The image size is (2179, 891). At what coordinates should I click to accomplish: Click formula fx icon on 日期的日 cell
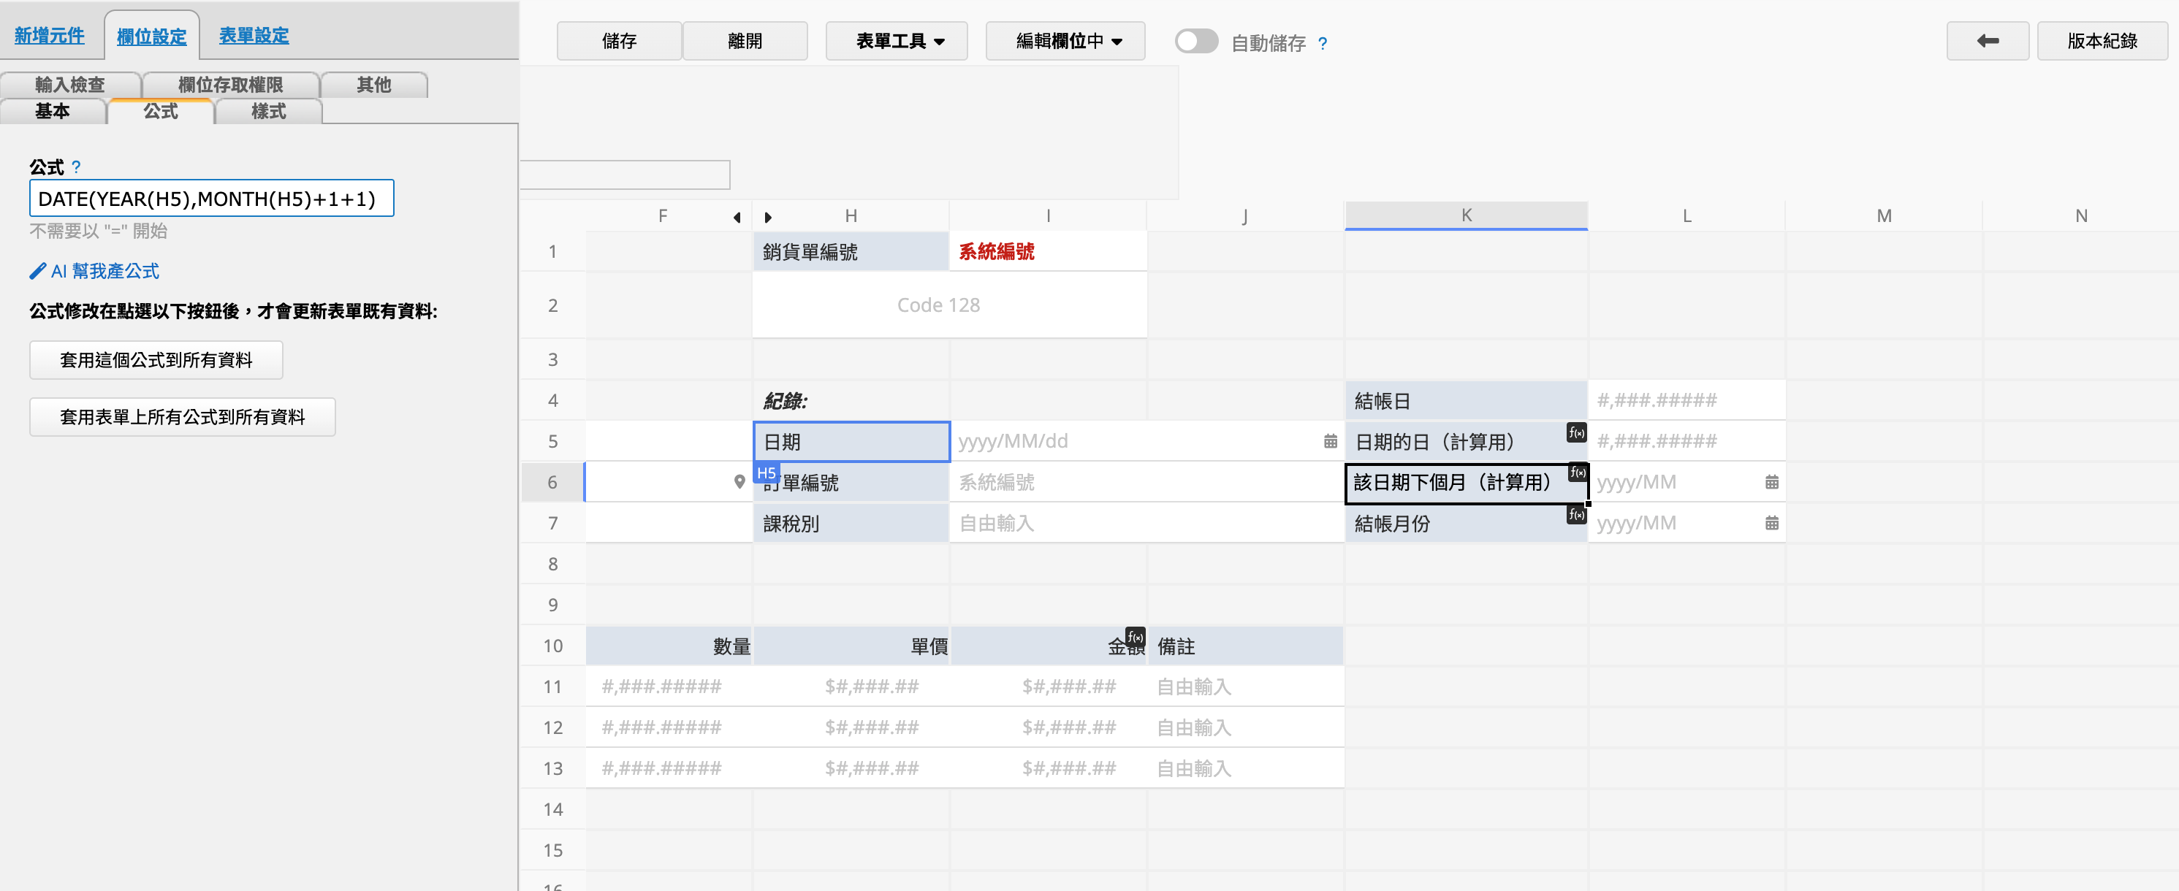click(x=1576, y=432)
